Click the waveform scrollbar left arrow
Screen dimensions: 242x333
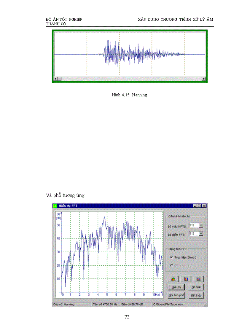pyautogui.click(x=55, y=79)
